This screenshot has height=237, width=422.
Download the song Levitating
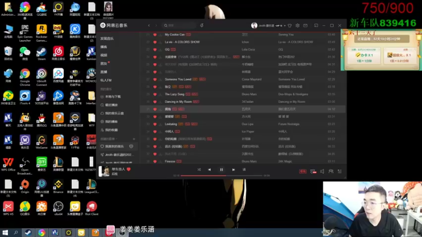click(160, 124)
